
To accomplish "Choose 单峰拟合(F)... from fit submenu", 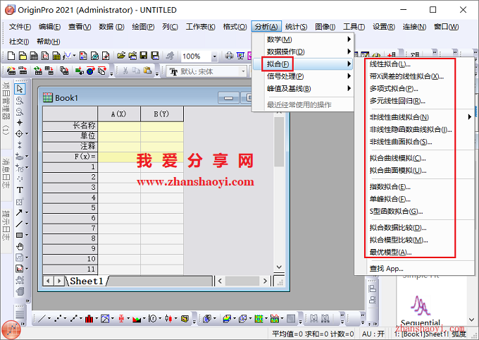I will click(x=390, y=199).
